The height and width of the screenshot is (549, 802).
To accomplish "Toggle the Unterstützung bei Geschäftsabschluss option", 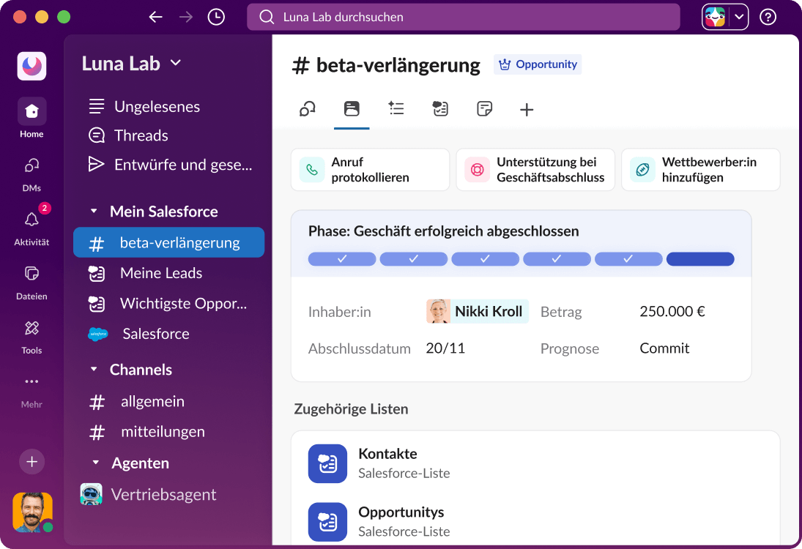I will click(535, 169).
